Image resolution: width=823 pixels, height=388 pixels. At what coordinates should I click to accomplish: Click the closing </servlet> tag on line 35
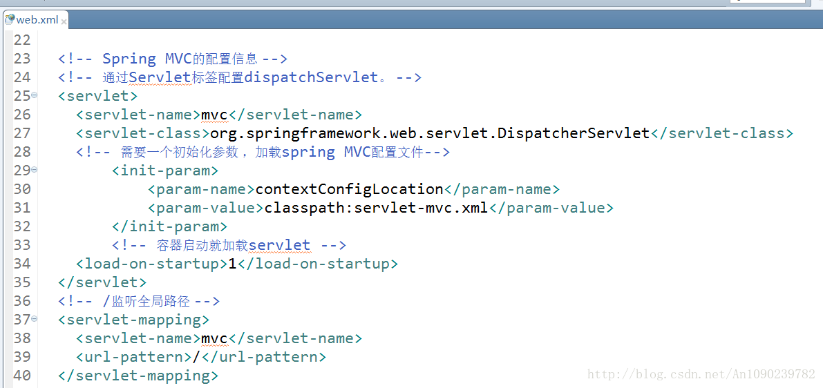pyautogui.click(x=102, y=282)
